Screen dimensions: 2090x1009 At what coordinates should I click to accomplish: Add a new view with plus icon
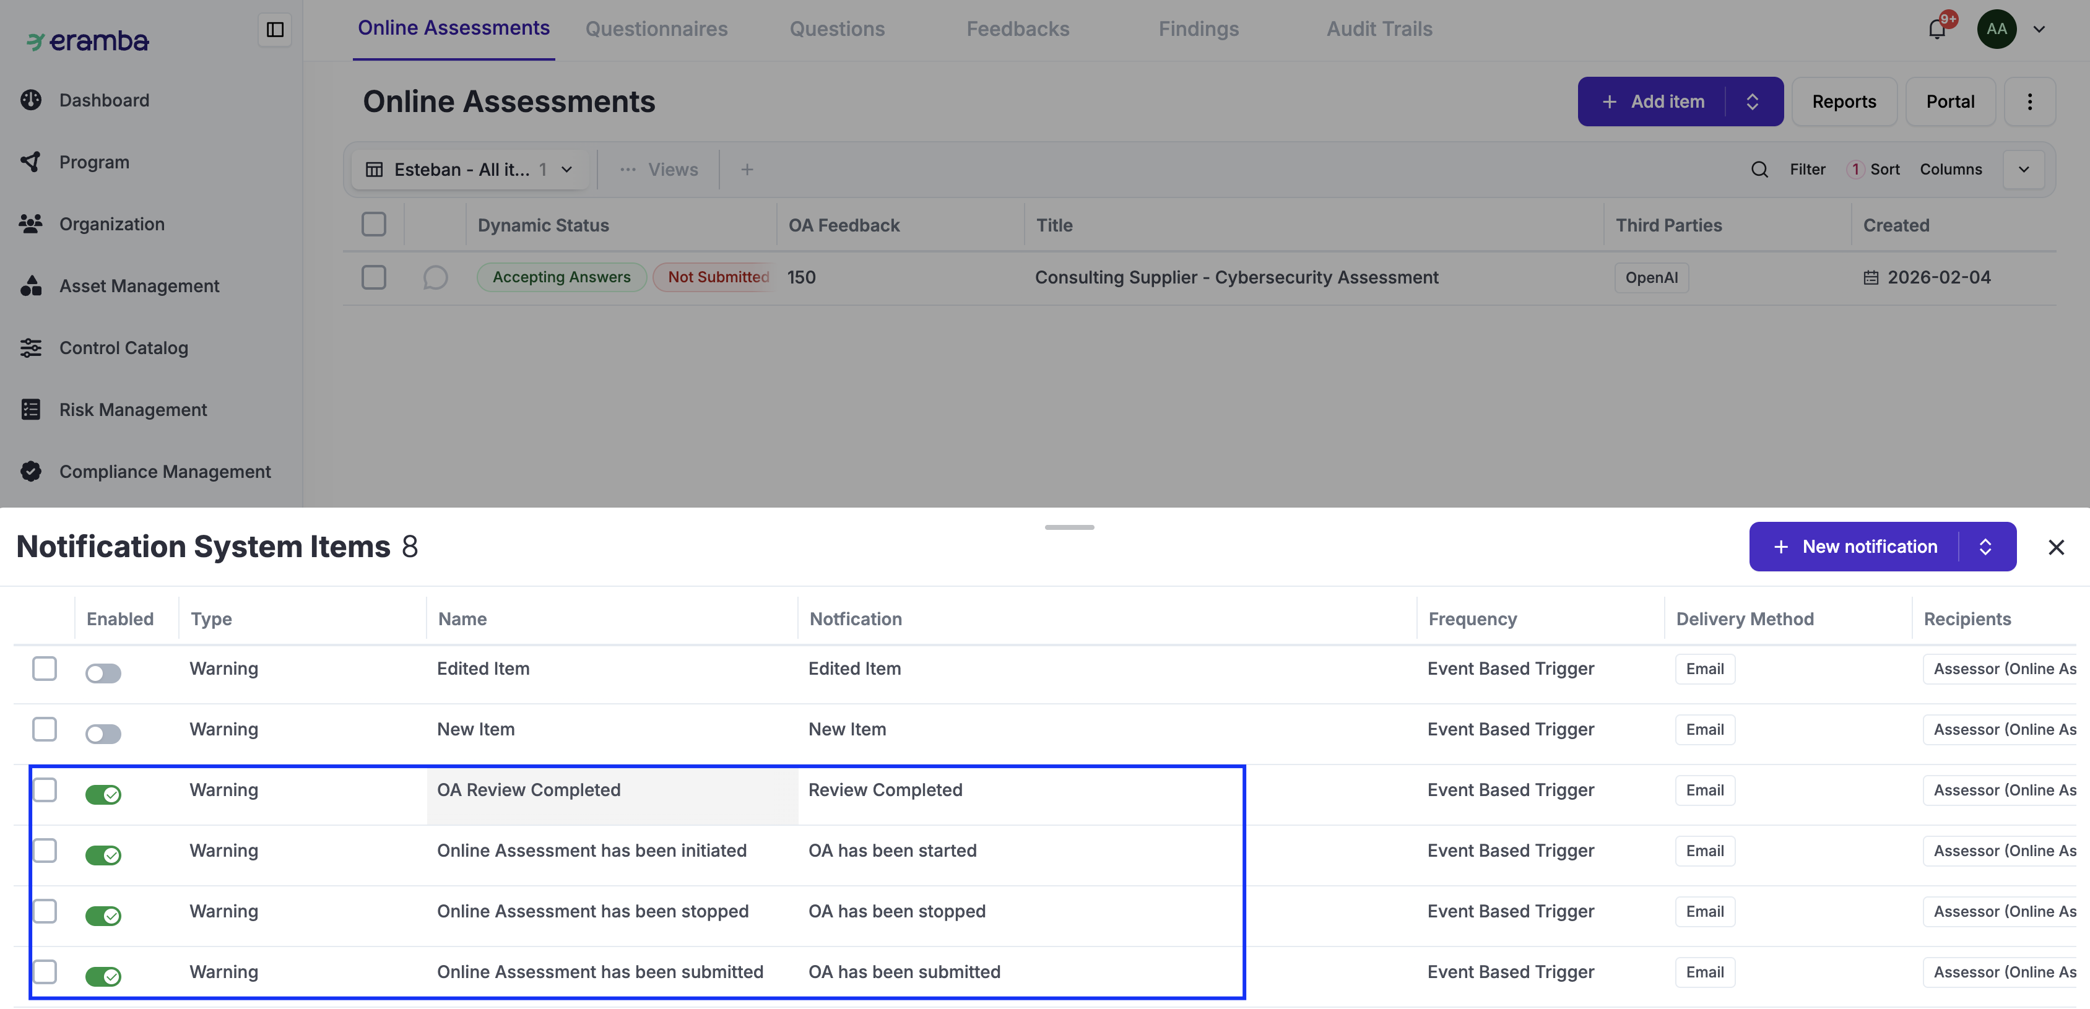[747, 170]
